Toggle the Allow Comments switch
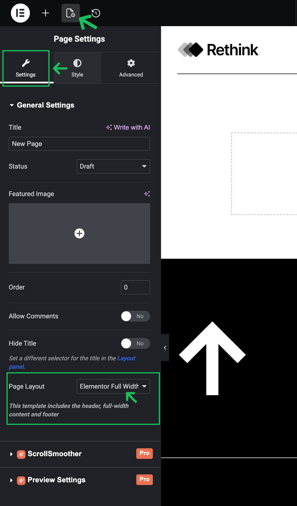The image size is (297, 506). tap(135, 316)
